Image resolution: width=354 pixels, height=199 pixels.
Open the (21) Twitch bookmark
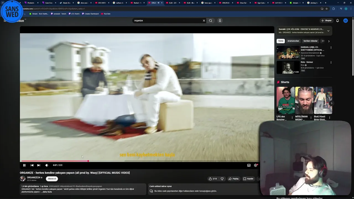(x=74, y=14)
